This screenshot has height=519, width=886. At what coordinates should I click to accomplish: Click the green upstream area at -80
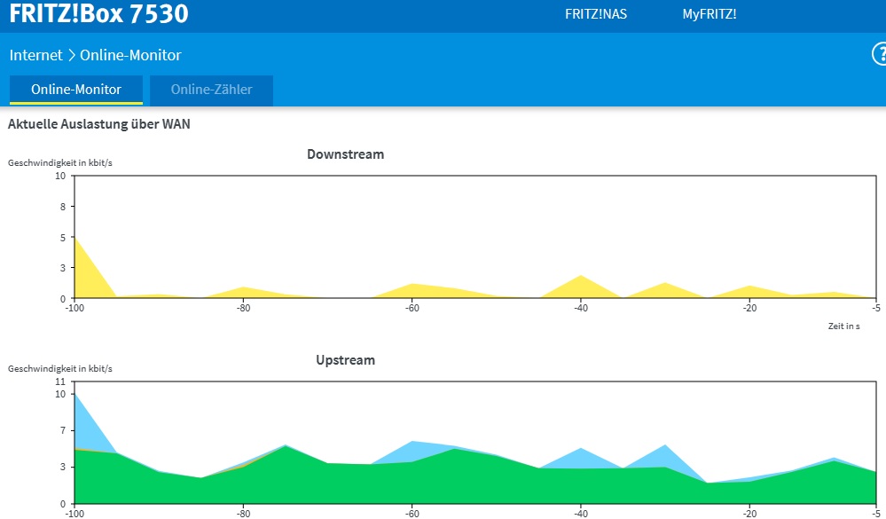[243, 486]
